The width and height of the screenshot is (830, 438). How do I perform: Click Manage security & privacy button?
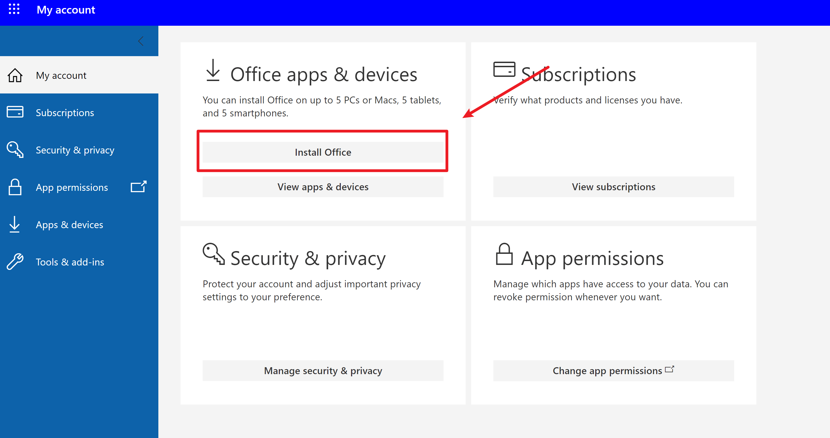click(323, 371)
